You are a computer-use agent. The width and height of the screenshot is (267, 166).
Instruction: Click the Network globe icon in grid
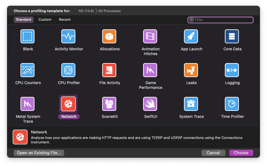tap(68, 104)
